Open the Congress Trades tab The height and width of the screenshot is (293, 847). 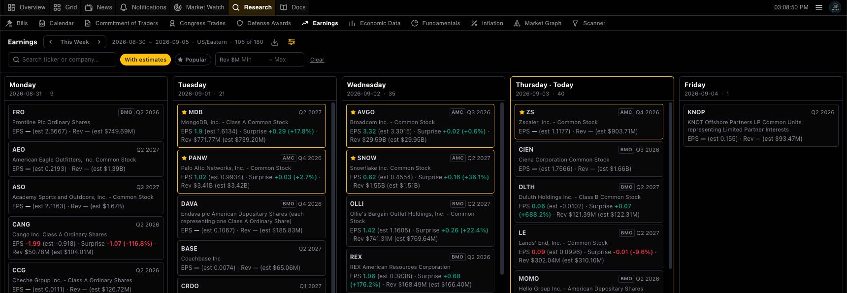pyautogui.click(x=197, y=23)
